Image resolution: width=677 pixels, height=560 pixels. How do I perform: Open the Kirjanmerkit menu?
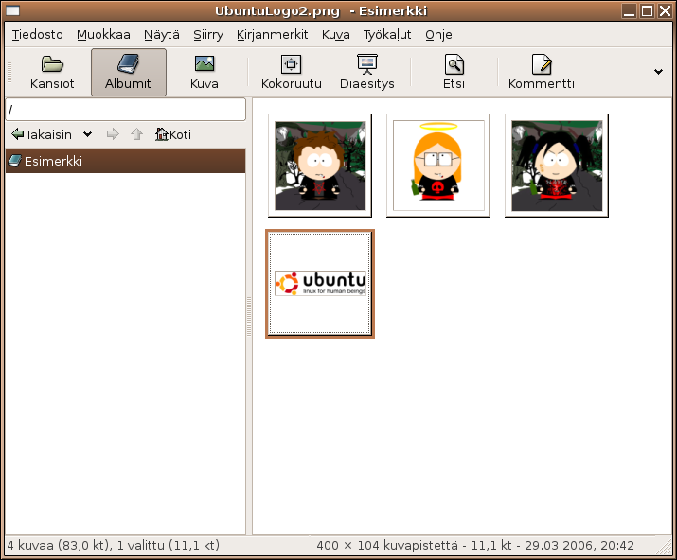click(272, 34)
